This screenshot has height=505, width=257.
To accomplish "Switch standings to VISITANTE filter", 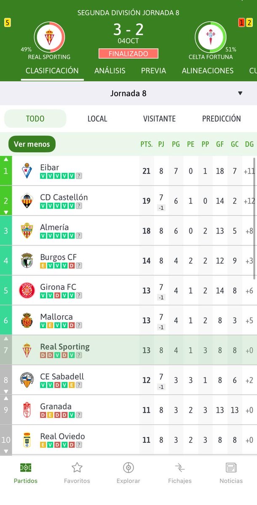I will click(159, 119).
